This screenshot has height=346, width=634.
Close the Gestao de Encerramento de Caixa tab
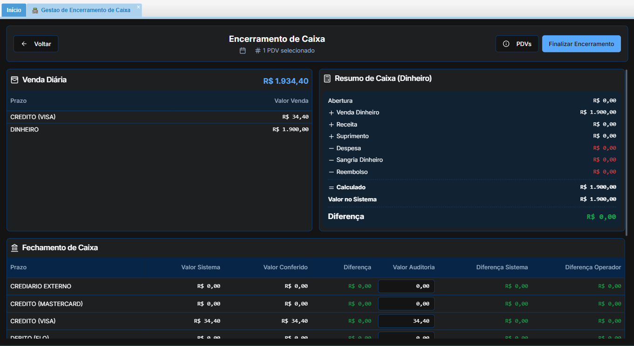[138, 7]
